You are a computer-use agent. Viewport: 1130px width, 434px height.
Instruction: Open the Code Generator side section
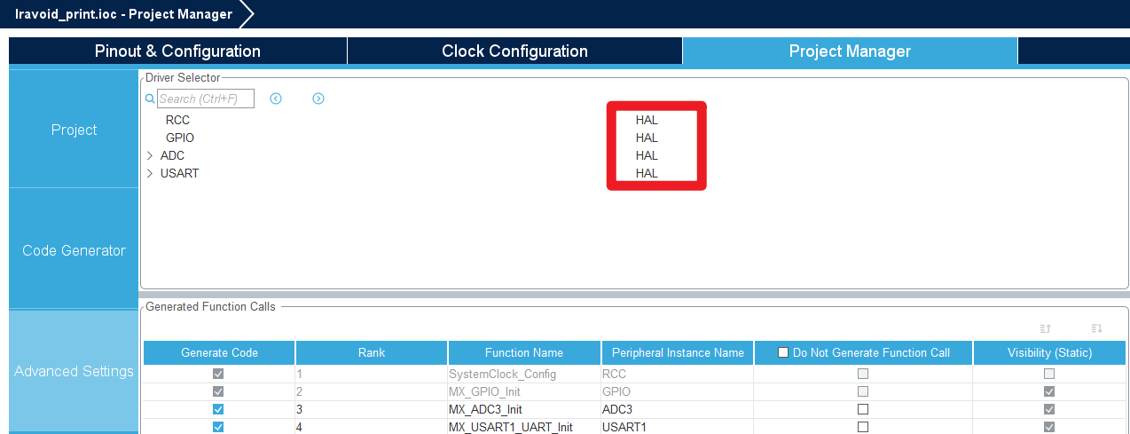[74, 250]
